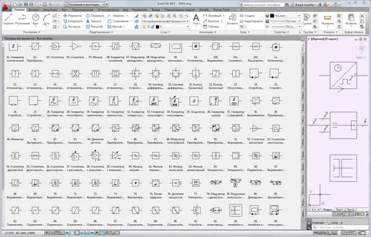Screen dimensions: 371x237
Task: Click the Зеркало mirror tool
Action: [94, 21]
